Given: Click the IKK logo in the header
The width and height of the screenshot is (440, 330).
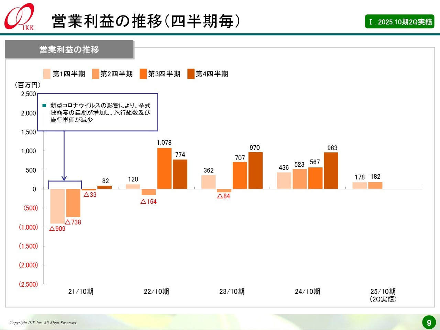Looking at the screenshot, I should pos(20,17).
